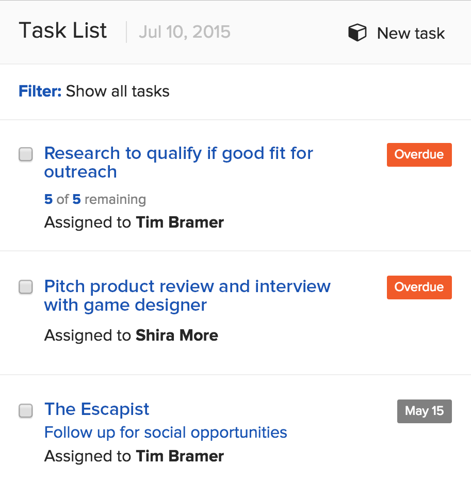This screenshot has height=496, width=471.
Task: Click assignee Shira More
Action: (176, 335)
